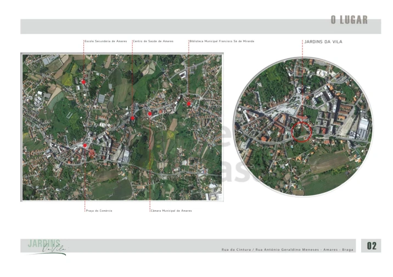Viewport: 393px width, 277px height.
Task: Select the 'Câmara Municipal de Amares' caption
Action: coord(171,210)
